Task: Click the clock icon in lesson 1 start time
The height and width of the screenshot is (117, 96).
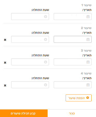Action: [x=45, y=17]
